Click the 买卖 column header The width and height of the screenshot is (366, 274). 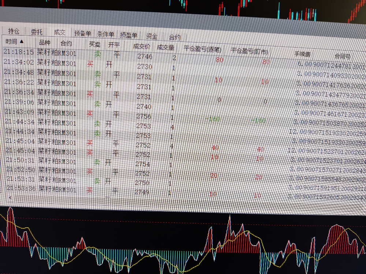click(94, 44)
